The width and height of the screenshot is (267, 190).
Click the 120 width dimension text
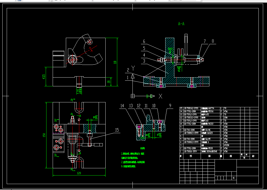pos(79,173)
